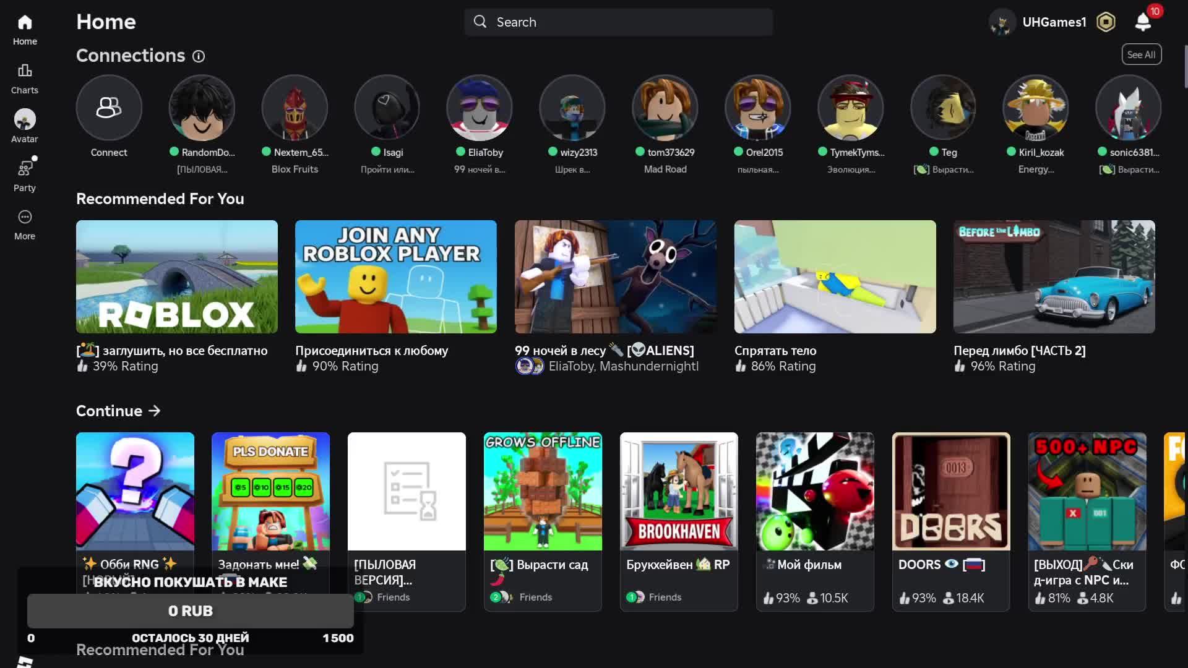Expand the Continue section arrow
Image resolution: width=1188 pixels, height=668 pixels.
click(x=155, y=411)
